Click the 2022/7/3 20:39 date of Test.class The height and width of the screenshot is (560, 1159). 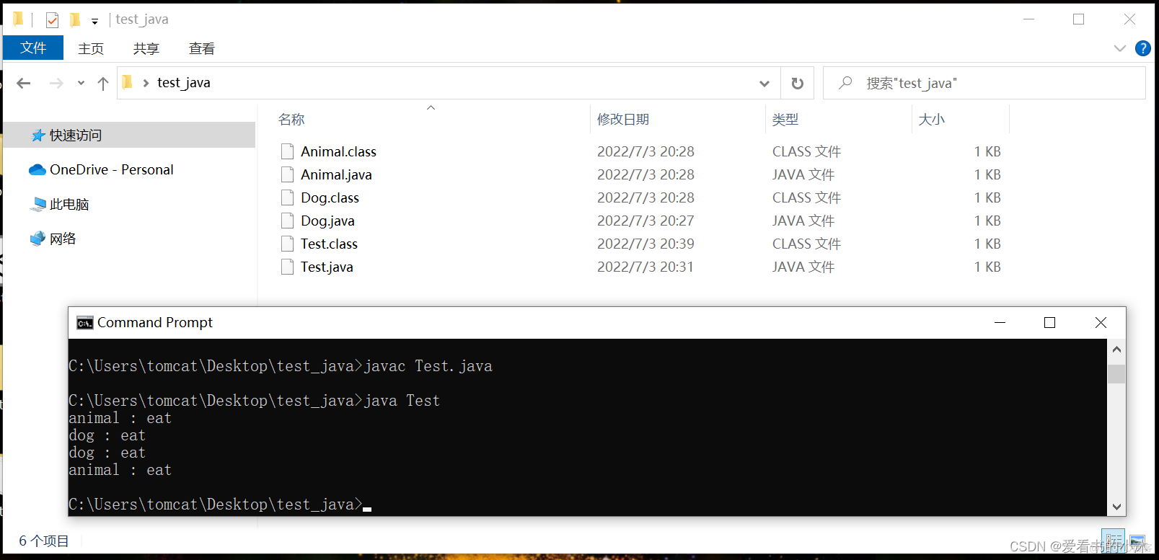point(645,244)
